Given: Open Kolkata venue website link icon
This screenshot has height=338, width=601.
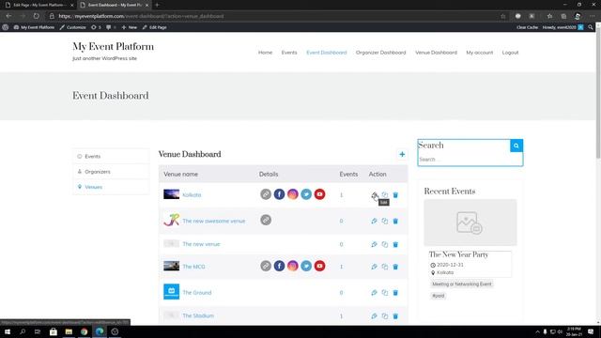Looking at the screenshot, I should (x=266, y=194).
